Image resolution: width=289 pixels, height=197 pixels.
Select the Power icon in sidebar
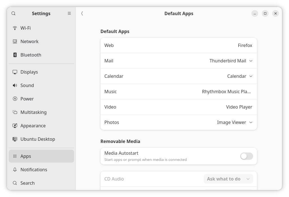click(x=15, y=99)
